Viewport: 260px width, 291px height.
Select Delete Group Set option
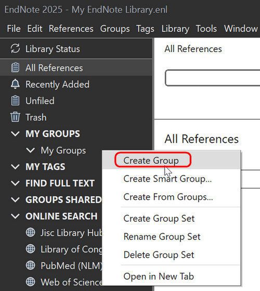pos(171,255)
